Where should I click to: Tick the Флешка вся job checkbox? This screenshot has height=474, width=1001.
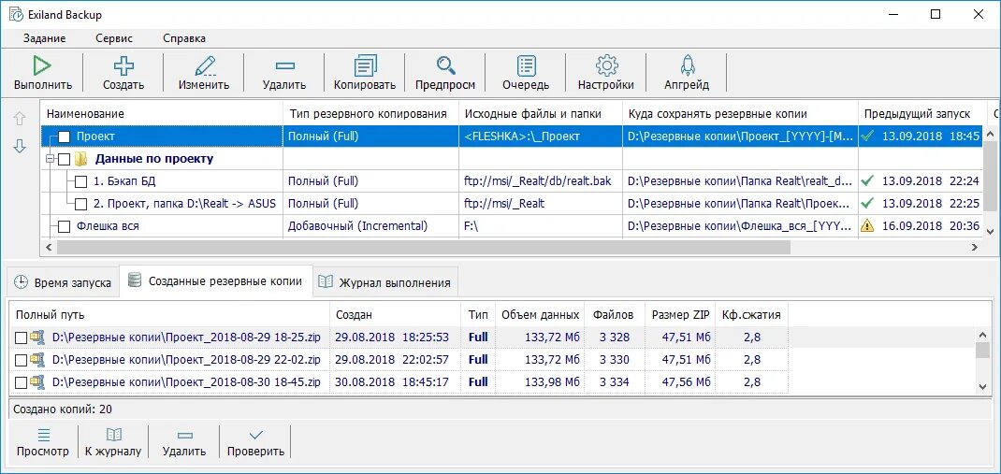64,226
